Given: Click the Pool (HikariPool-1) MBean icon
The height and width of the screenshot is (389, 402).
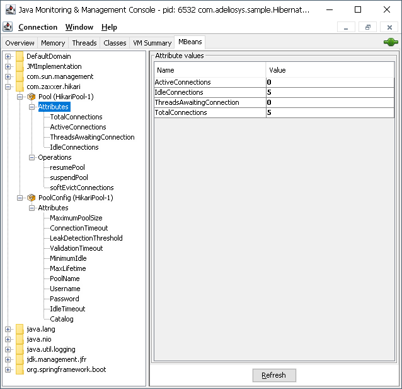Looking at the screenshot, I should pyautogui.click(x=31, y=97).
